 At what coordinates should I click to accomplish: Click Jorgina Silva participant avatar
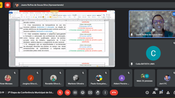[x=31, y=78]
